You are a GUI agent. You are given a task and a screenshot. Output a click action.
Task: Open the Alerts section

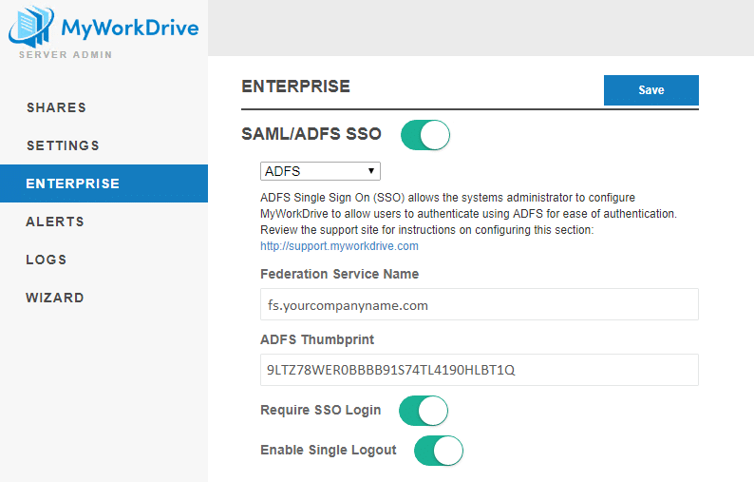tap(55, 222)
